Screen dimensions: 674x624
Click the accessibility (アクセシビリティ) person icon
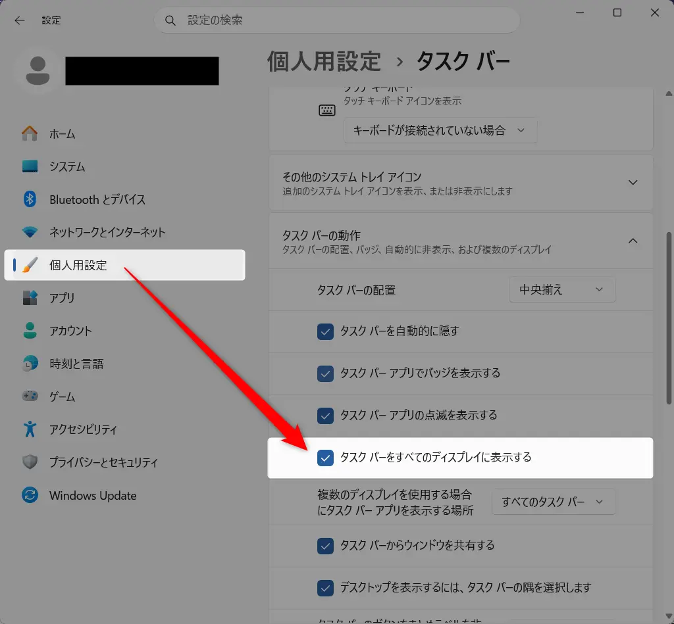(x=30, y=429)
